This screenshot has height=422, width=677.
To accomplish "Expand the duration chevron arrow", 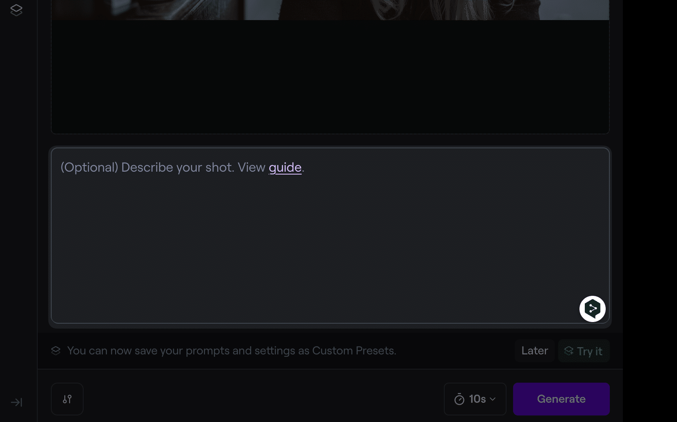I will (493, 399).
